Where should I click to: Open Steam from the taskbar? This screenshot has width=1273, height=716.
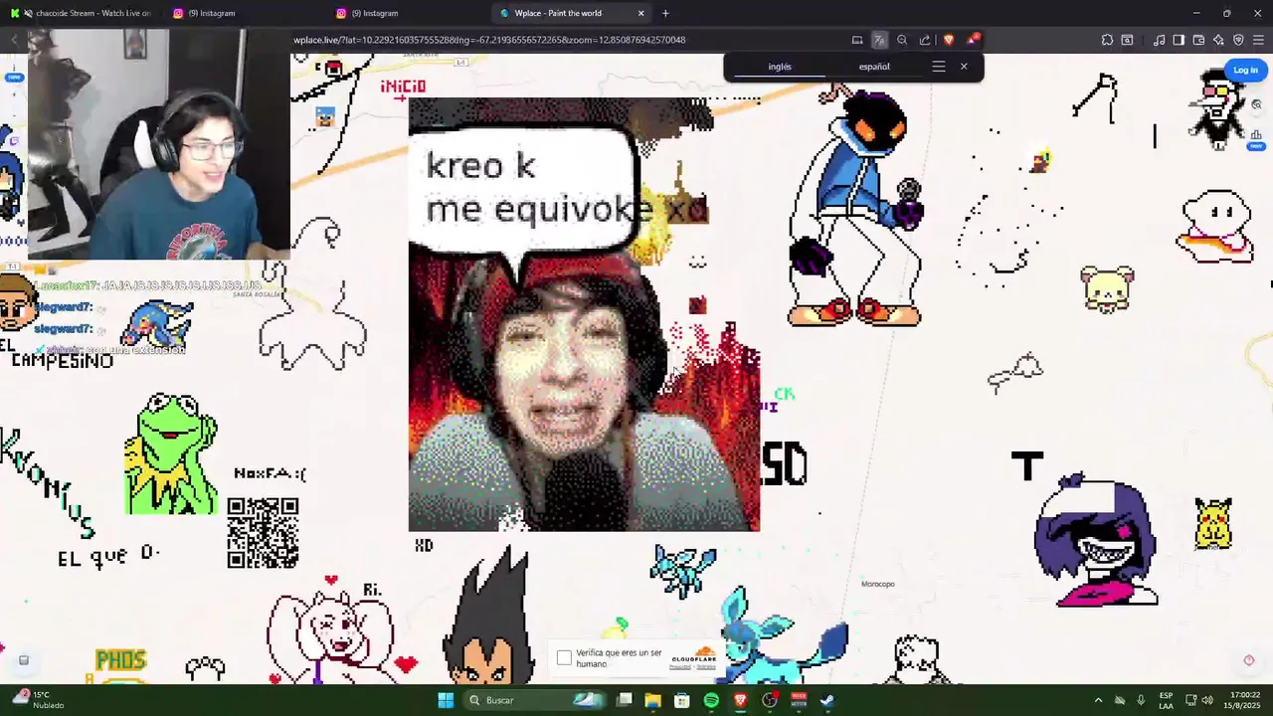(827, 700)
